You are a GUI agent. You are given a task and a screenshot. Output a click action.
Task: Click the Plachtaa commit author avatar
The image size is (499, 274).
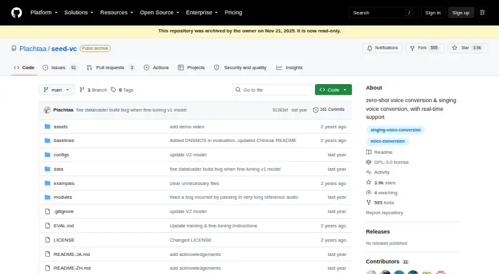tap(47, 110)
